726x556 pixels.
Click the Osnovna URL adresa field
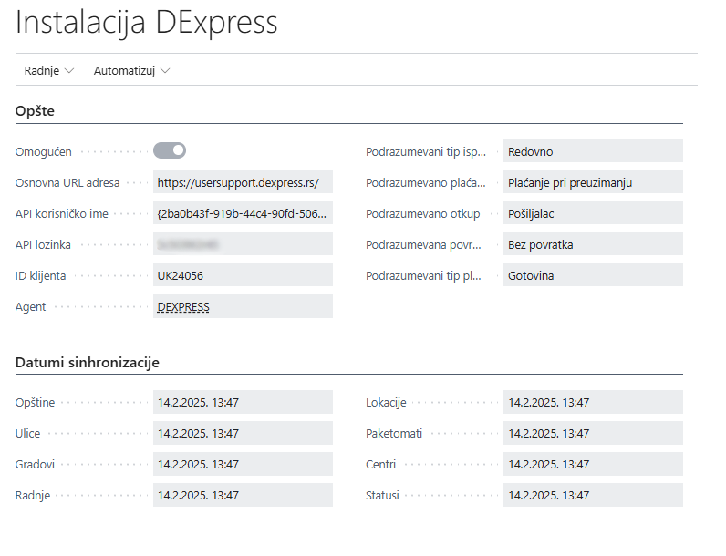tap(243, 182)
